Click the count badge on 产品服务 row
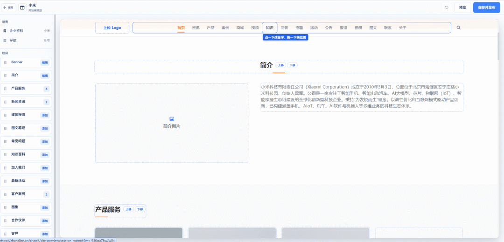This screenshot has height=242, width=504. point(46,89)
